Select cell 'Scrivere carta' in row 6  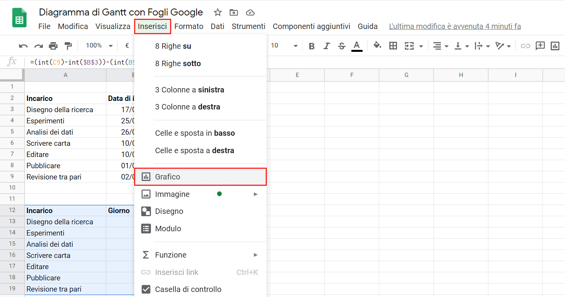pos(65,143)
